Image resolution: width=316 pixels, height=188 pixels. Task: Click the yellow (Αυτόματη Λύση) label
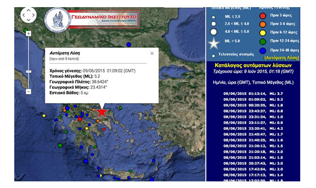(281, 58)
